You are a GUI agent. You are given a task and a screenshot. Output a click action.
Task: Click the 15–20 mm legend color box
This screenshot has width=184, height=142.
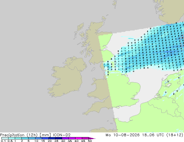tap(45, 138)
